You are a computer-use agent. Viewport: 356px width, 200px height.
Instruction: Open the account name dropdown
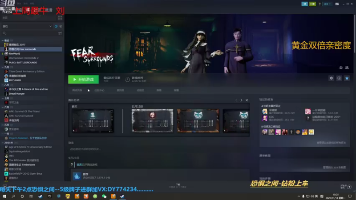coord(327,4)
